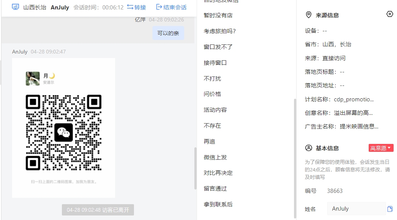The image size is (397, 220).
Task: Click the monitor device icon beside 山西长治
Action: tap(15, 7)
